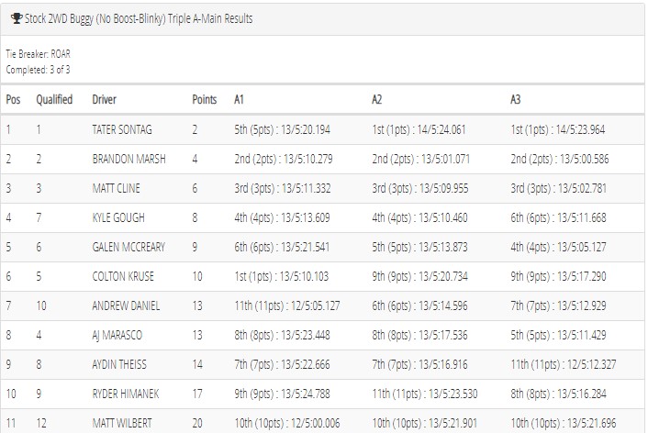Select driver name COLTON KRUSE

tap(123, 276)
